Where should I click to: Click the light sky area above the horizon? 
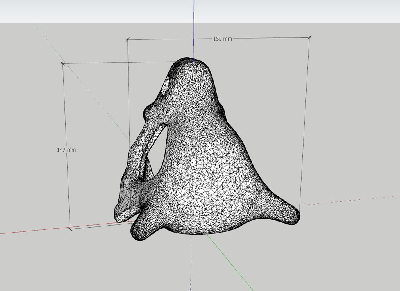click(98, 11)
